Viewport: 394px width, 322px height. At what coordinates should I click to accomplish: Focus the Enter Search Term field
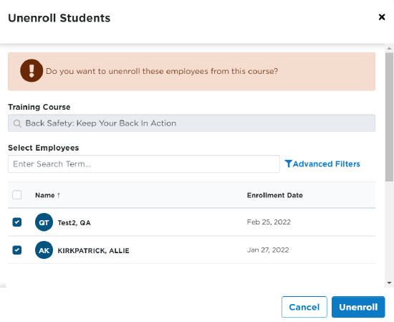144,164
